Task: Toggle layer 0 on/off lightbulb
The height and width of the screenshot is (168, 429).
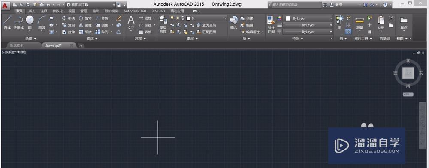Action: click(x=172, y=18)
